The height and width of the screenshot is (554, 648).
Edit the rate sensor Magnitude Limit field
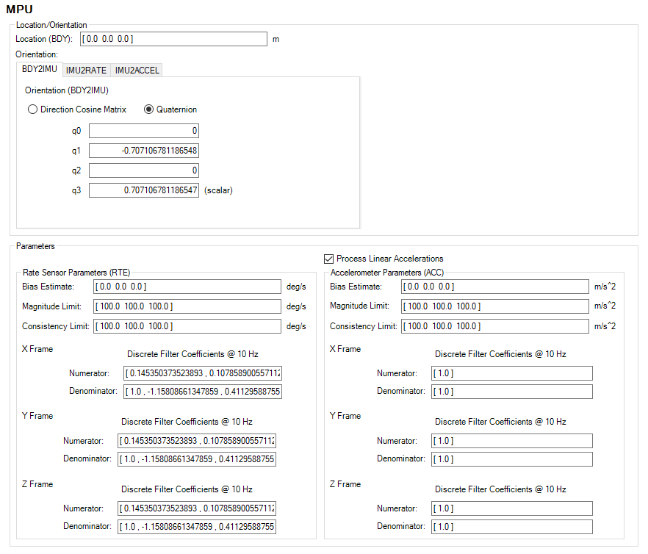[188, 306]
